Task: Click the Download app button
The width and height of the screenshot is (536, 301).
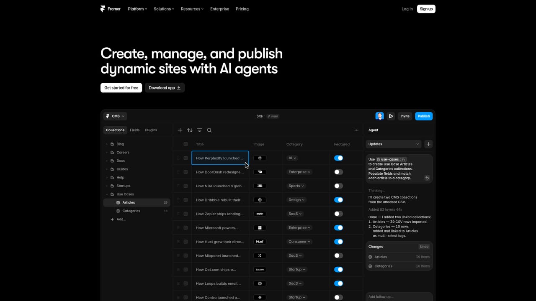Action: pyautogui.click(x=165, y=88)
